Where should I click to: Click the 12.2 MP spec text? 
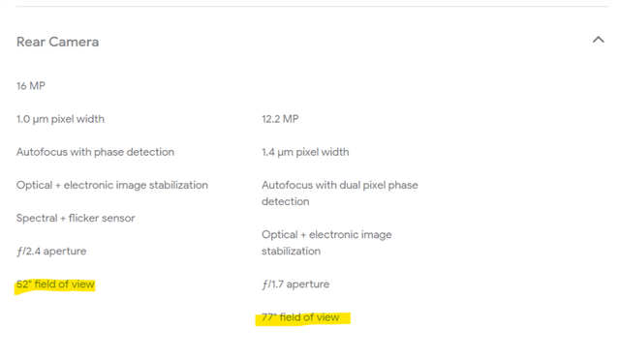[x=280, y=119]
